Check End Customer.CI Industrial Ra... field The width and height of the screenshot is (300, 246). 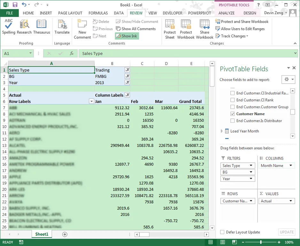[x=233, y=93]
